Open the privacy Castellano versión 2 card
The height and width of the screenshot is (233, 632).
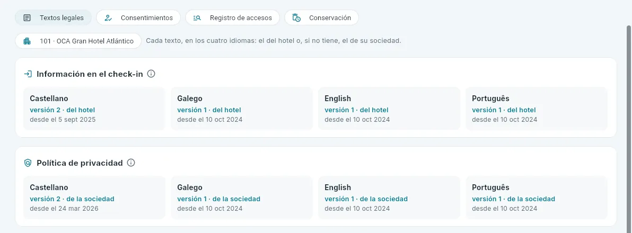(x=94, y=198)
